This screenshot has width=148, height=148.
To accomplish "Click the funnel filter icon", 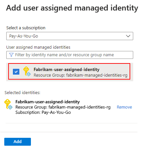I will pyautogui.click(x=11, y=55).
